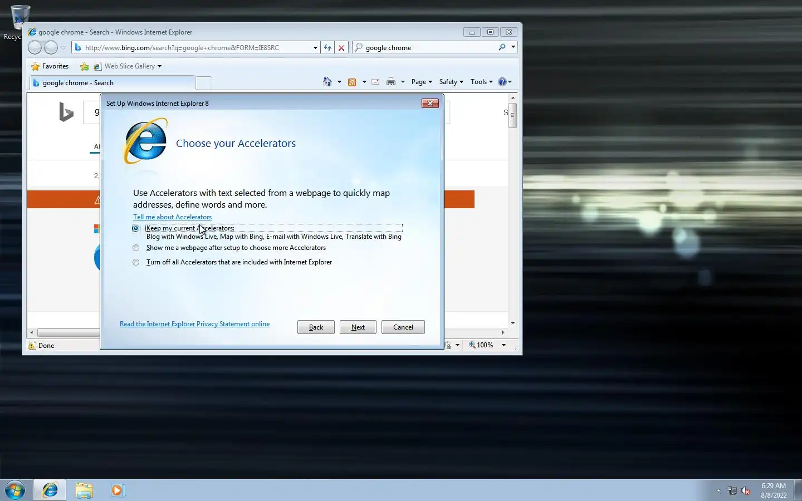Switch to 'google chrome - Search' tab
Viewport: 802px width, 501px height.
(111, 83)
